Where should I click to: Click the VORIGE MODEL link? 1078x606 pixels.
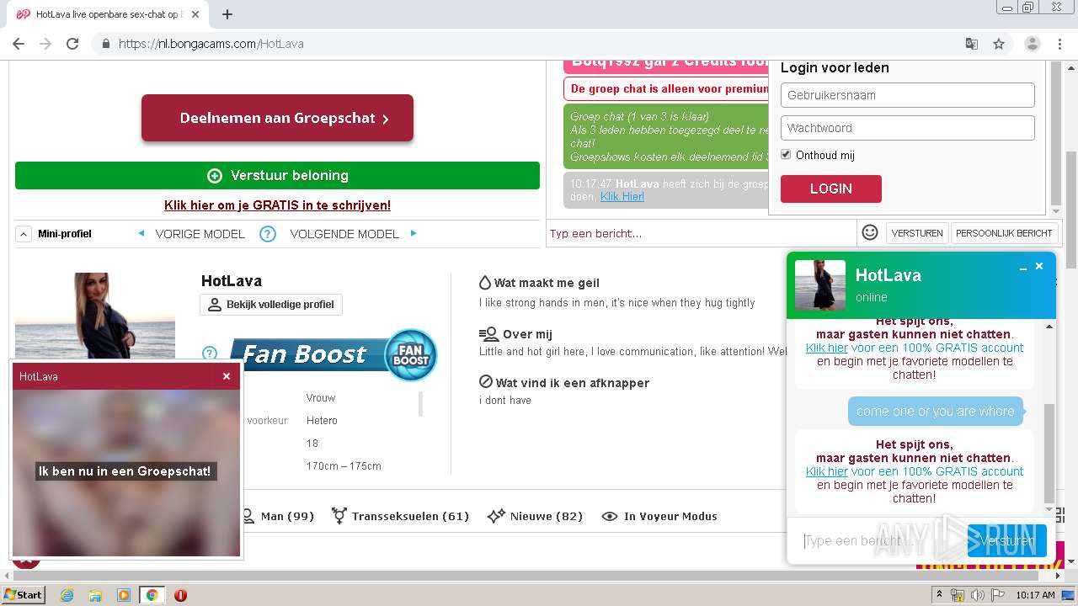coord(200,234)
